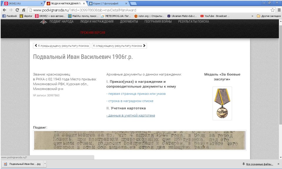Open Mail.Ru bookmark
The width and height of the screenshot is (282, 169).
83,16
